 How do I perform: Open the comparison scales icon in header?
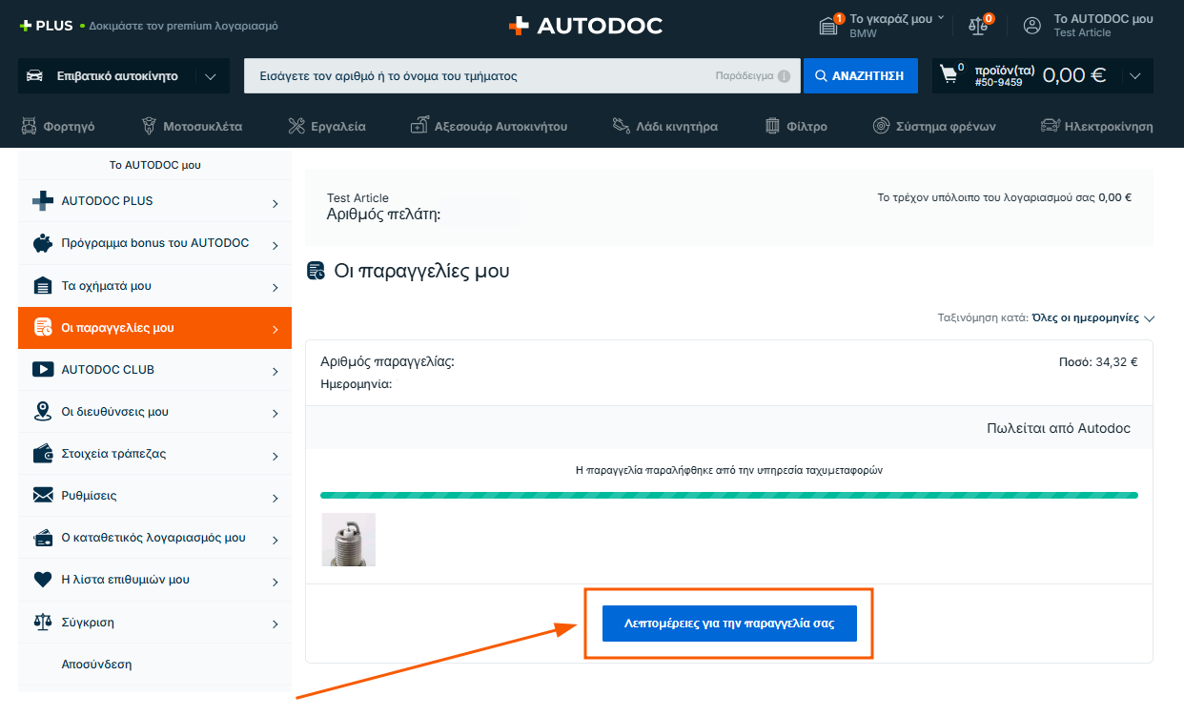click(x=980, y=26)
